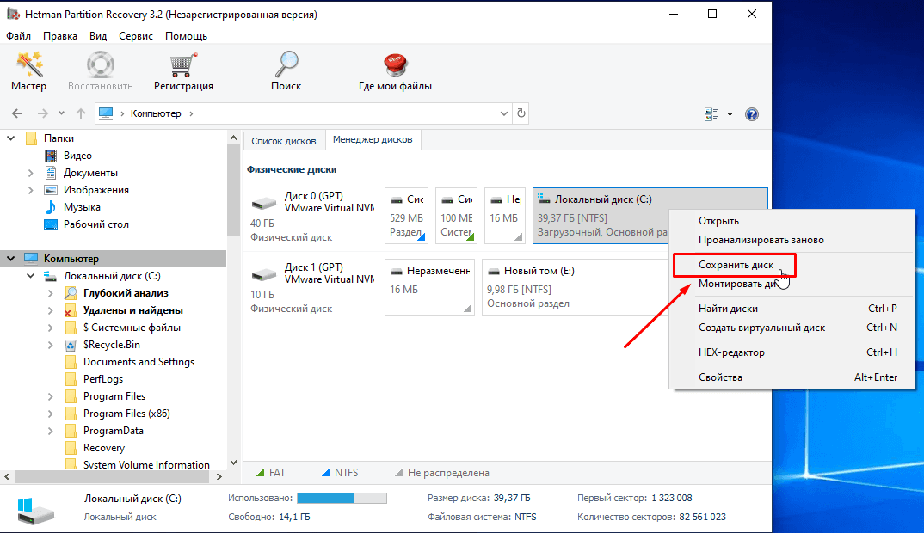This screenshot has width=924, height=533.
Task: Open the Файл menu
Action: (18, 36)
